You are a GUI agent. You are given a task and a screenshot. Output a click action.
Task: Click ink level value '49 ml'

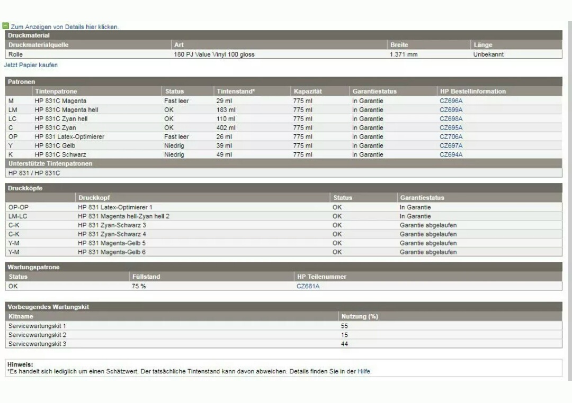[x=224, y=154]
